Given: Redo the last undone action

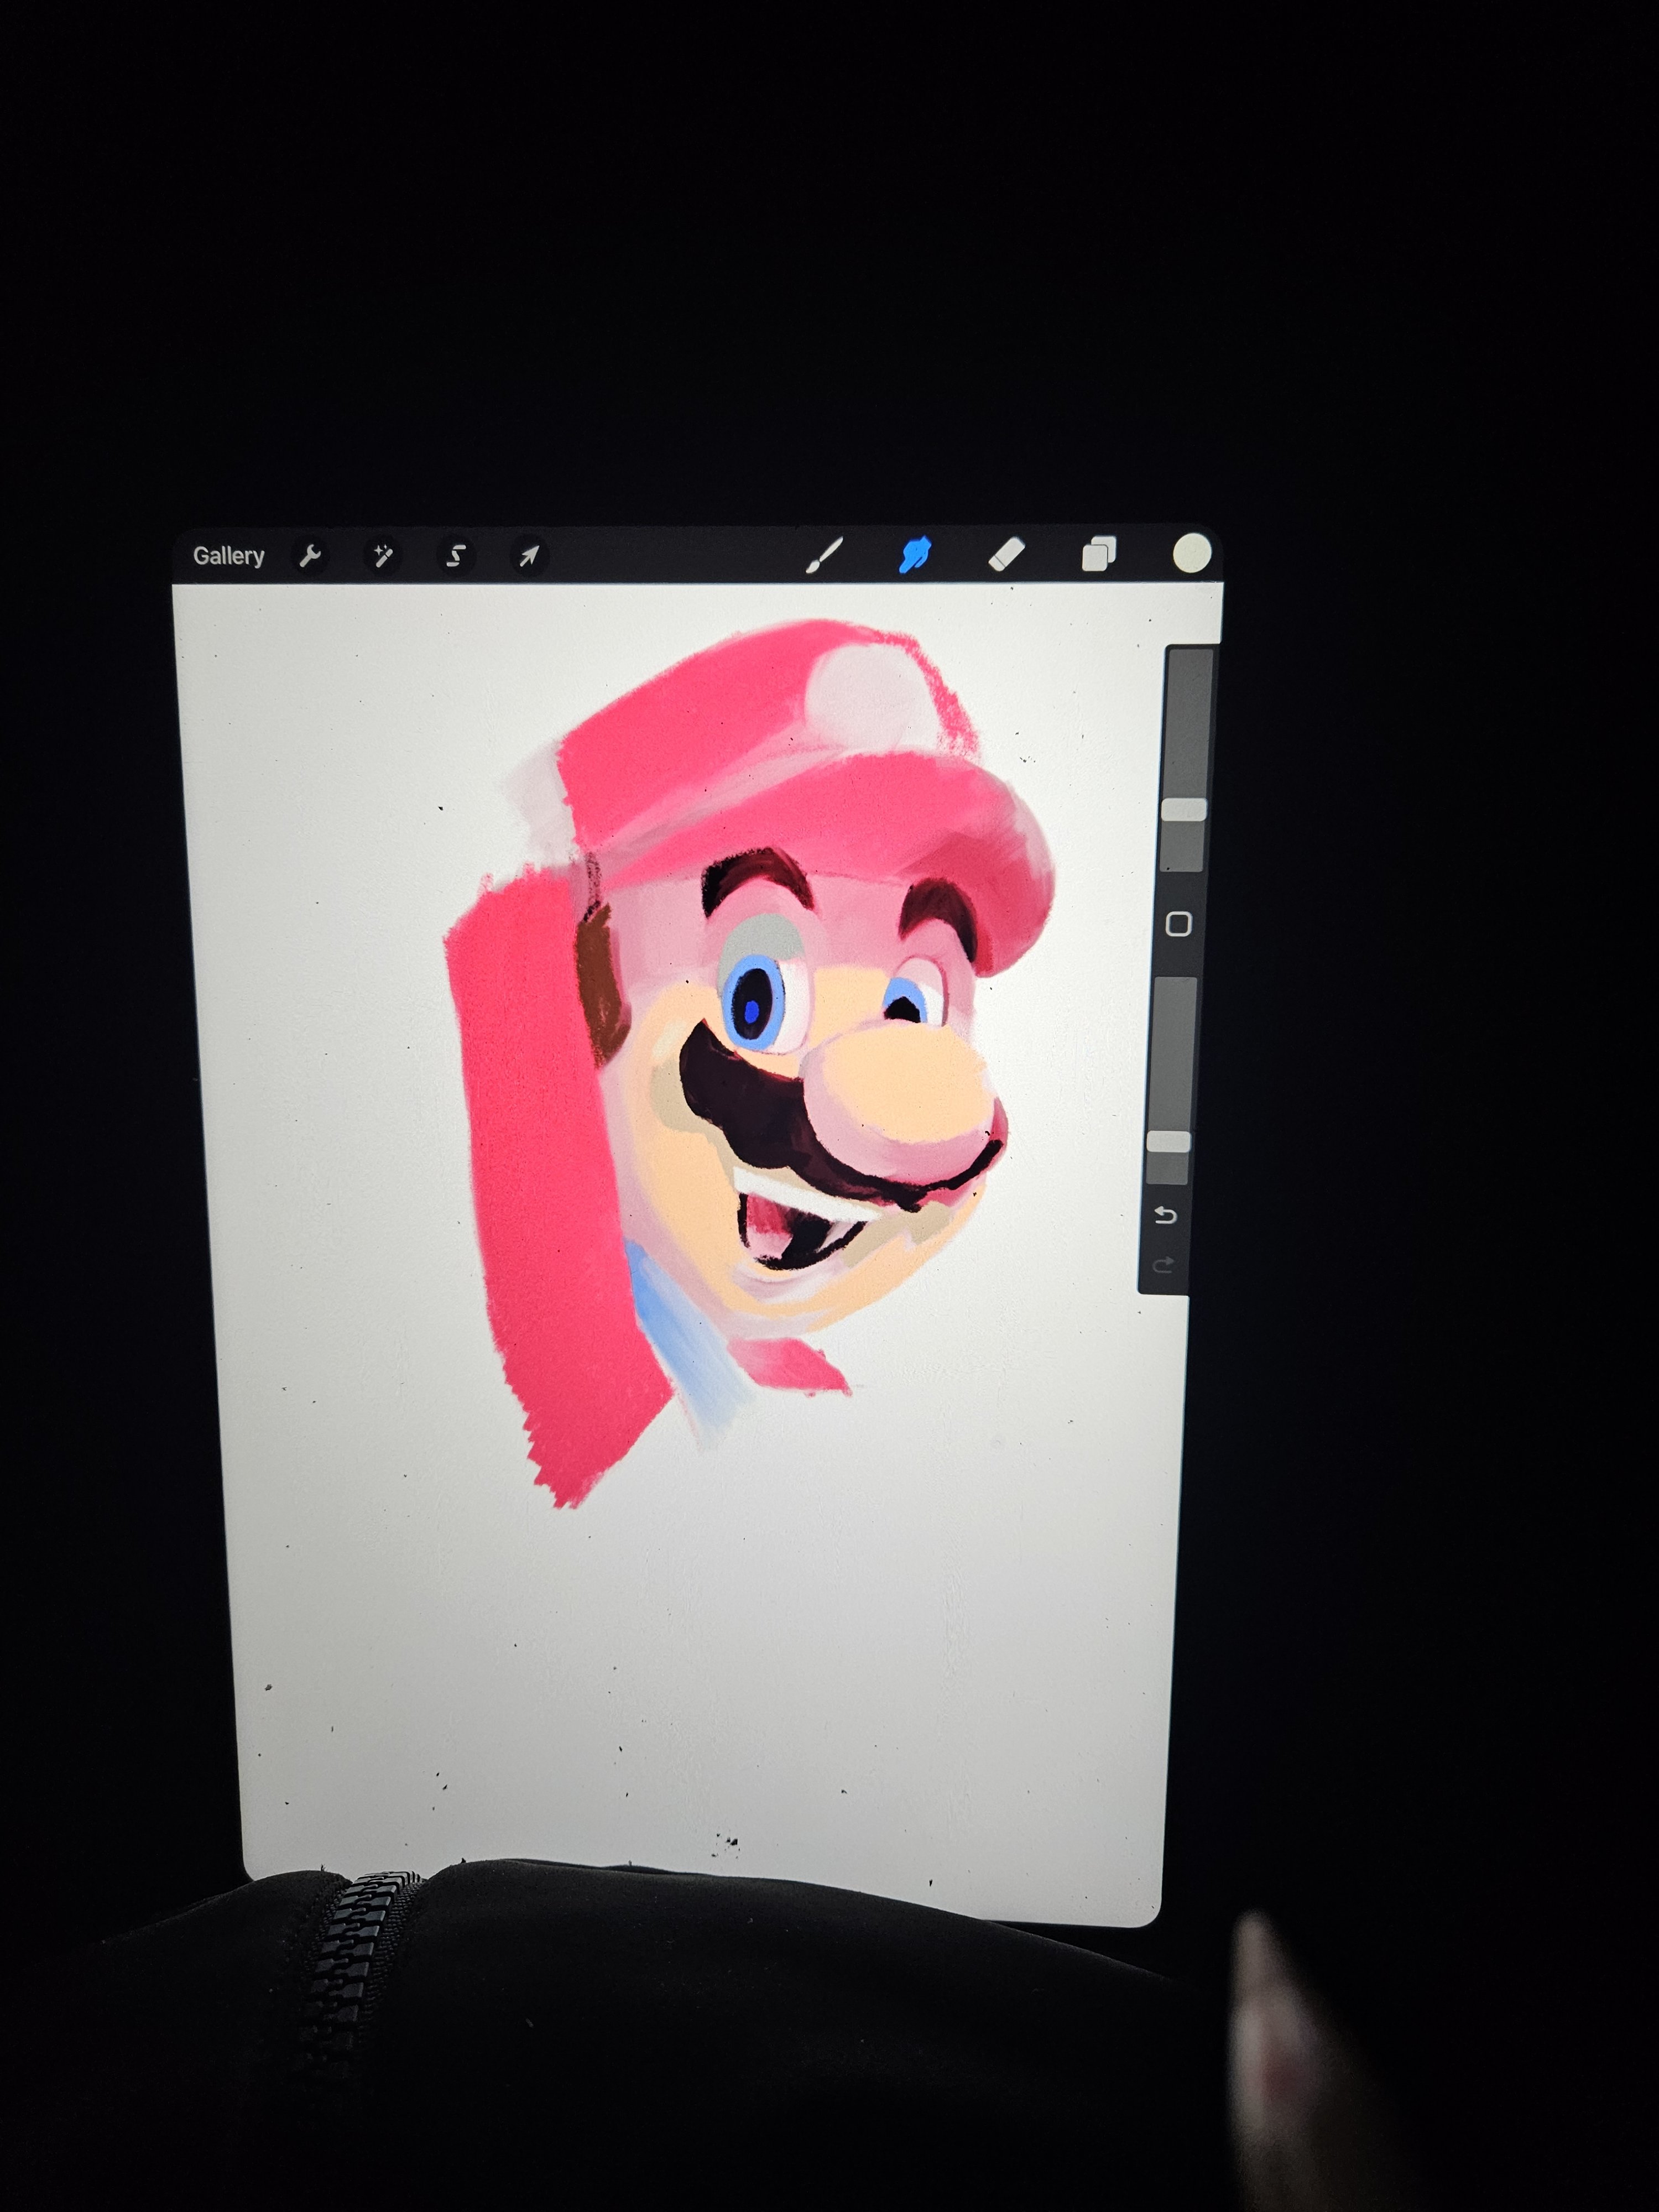Looking at the screenshot, I should [1163, 1265].
